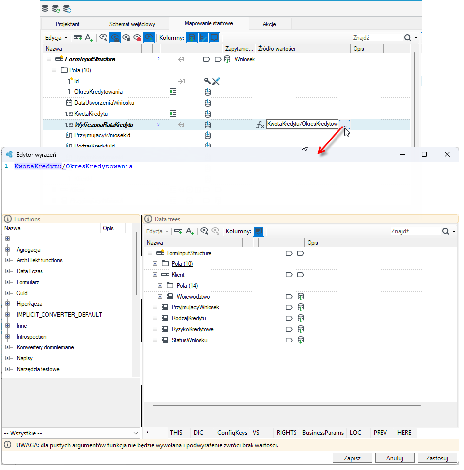Click the key icon on the Id row
This screenshot has width=464, height=470.
[x=207, y=81]
